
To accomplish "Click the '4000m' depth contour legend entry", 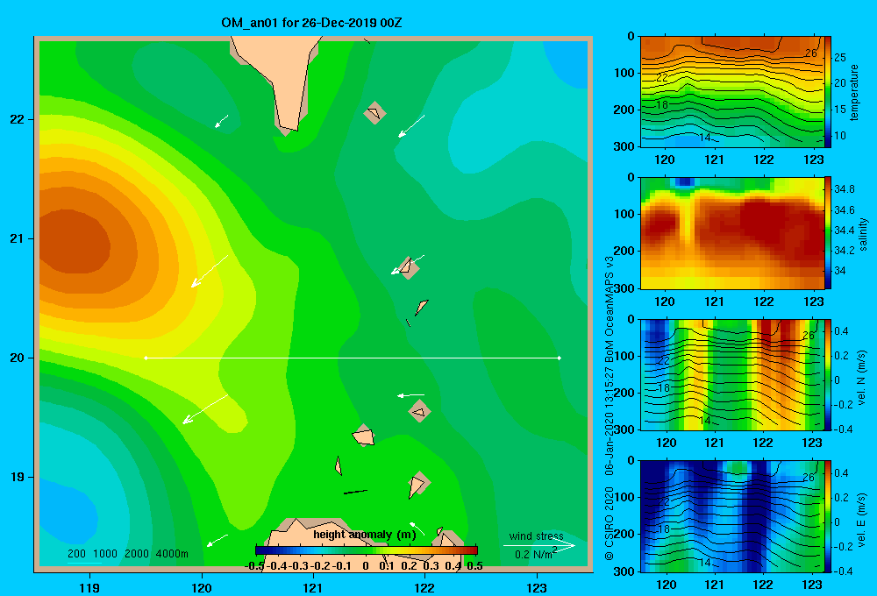I will tap(172, 554).
